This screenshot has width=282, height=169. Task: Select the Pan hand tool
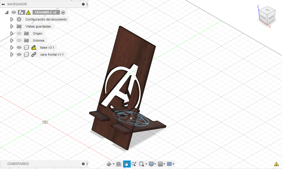(x=127, y=164)
